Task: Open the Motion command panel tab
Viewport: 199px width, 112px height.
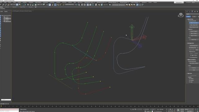Action: tap(195, 12)
